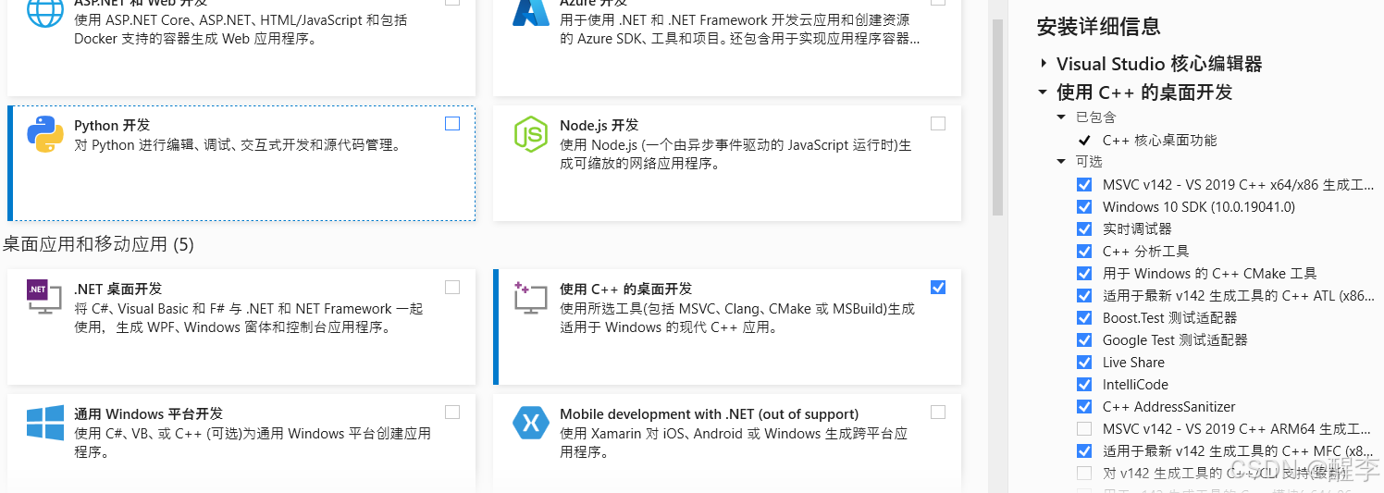Viewport: 1384px width, 493px height.
Task: Click the IntelliCode label text
Action: pyautogui.click(x=1135, y=385)
